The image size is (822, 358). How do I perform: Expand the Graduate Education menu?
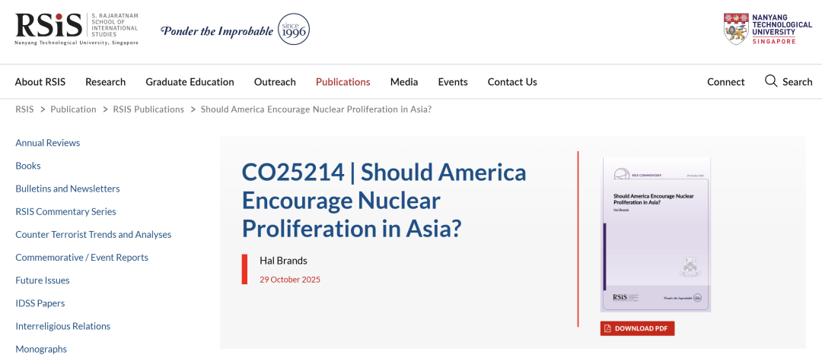click(190, 82)
